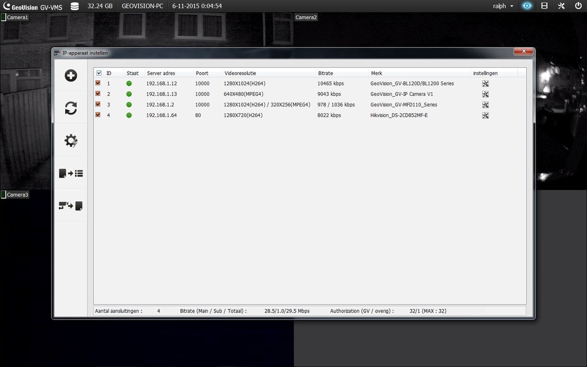Click the camera export icon in sidebar
This screenshot has width=587, height=367.
[x=71, y=206]
